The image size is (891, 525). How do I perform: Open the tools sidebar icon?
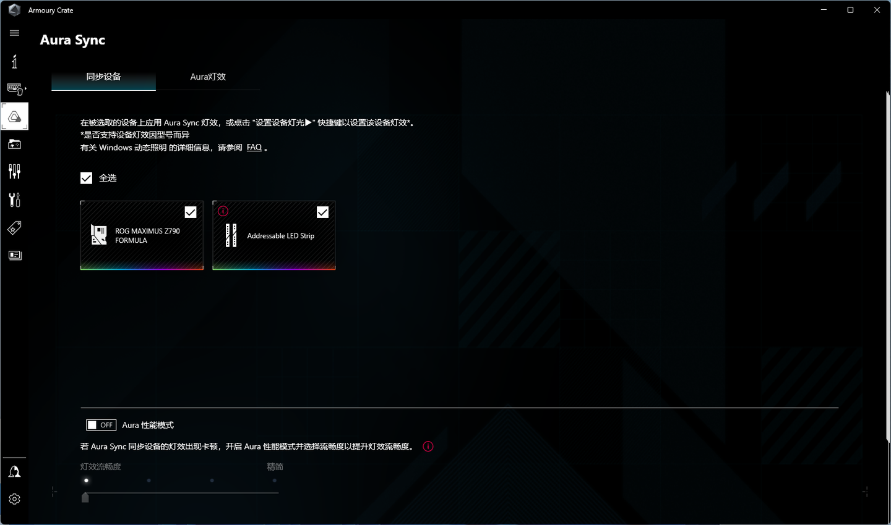(x=14, y=199)
